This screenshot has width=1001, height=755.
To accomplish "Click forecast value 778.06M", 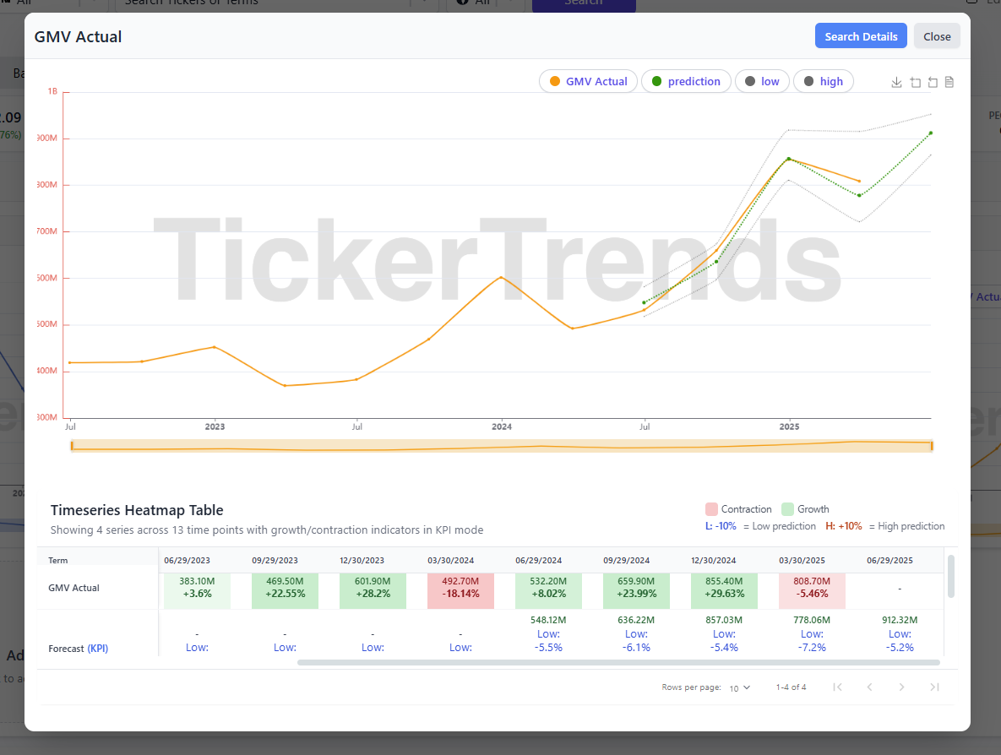I will 812,620.
